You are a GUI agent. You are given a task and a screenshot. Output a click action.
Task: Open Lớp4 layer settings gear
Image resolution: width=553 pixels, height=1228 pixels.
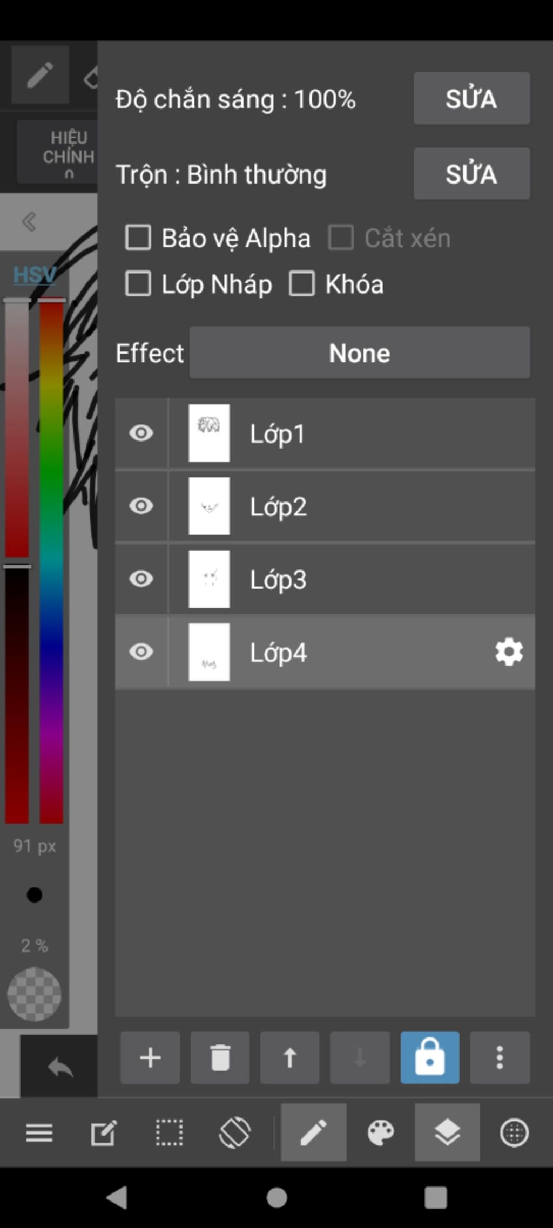pos(509,652)
